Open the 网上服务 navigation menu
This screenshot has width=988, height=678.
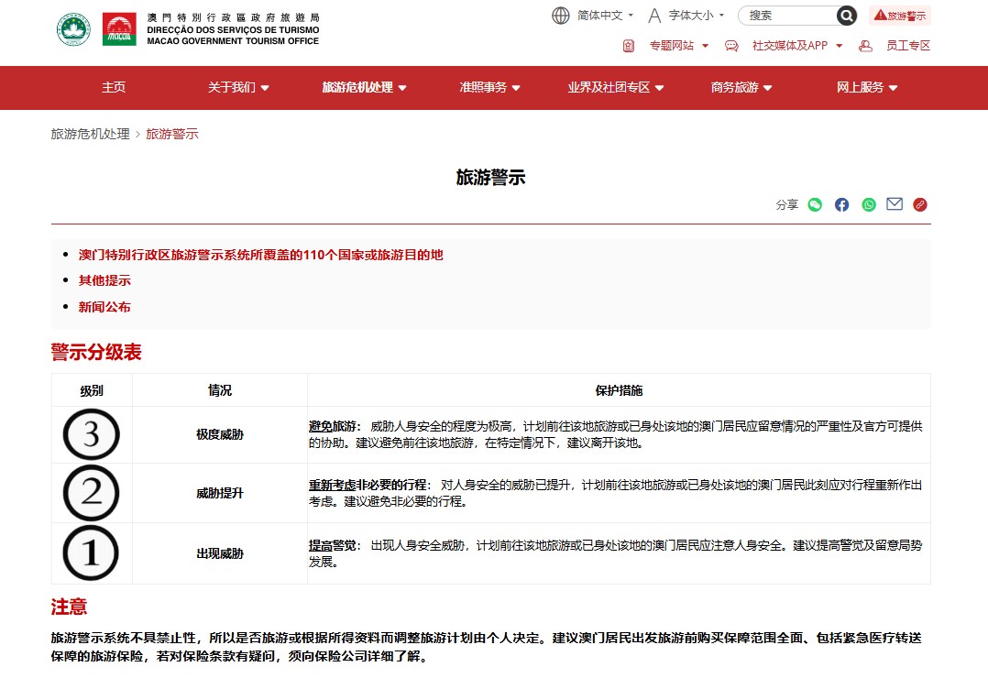pos(867,88)
